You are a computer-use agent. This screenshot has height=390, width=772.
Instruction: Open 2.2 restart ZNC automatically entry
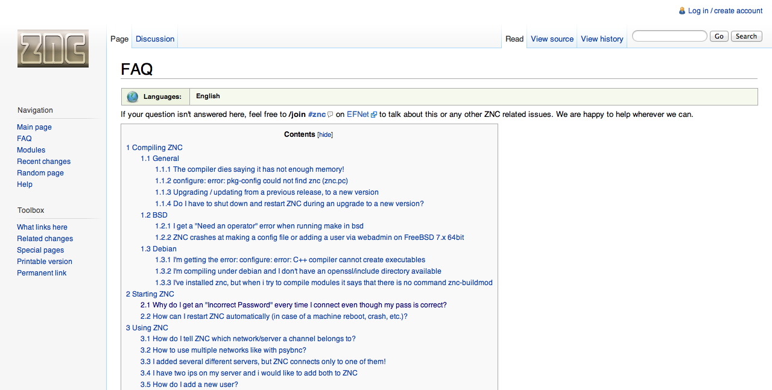click(274, 316)
